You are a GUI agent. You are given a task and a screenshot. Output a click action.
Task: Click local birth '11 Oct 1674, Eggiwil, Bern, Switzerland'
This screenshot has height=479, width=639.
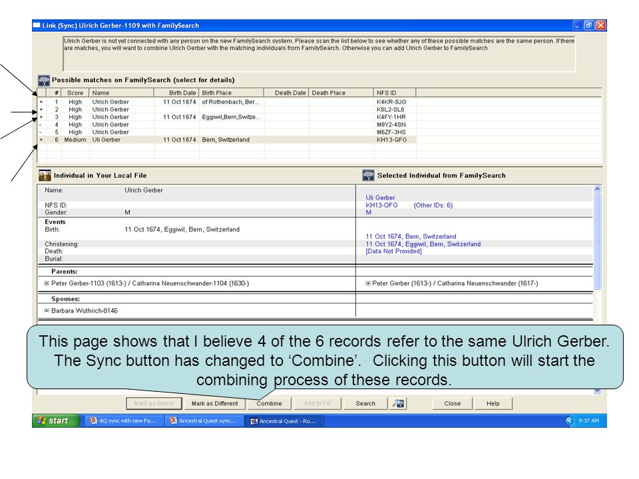pyautogui.click(x=182, y=230)
